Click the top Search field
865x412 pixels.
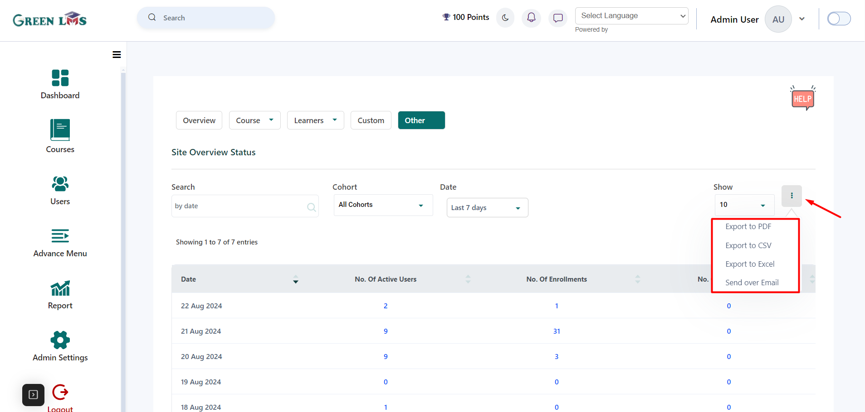(x=206, y=18)
